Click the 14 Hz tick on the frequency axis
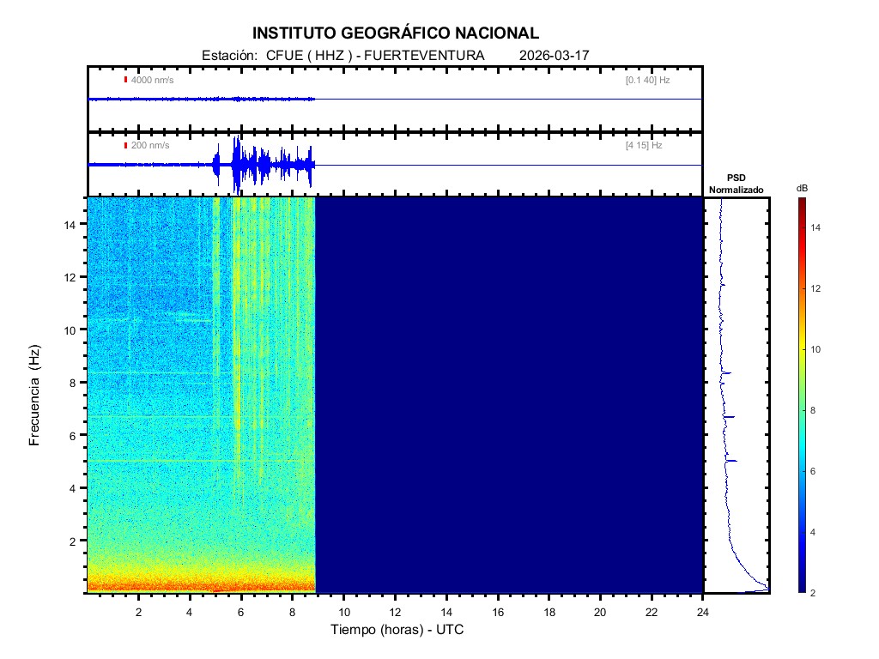 coord(73,224)
